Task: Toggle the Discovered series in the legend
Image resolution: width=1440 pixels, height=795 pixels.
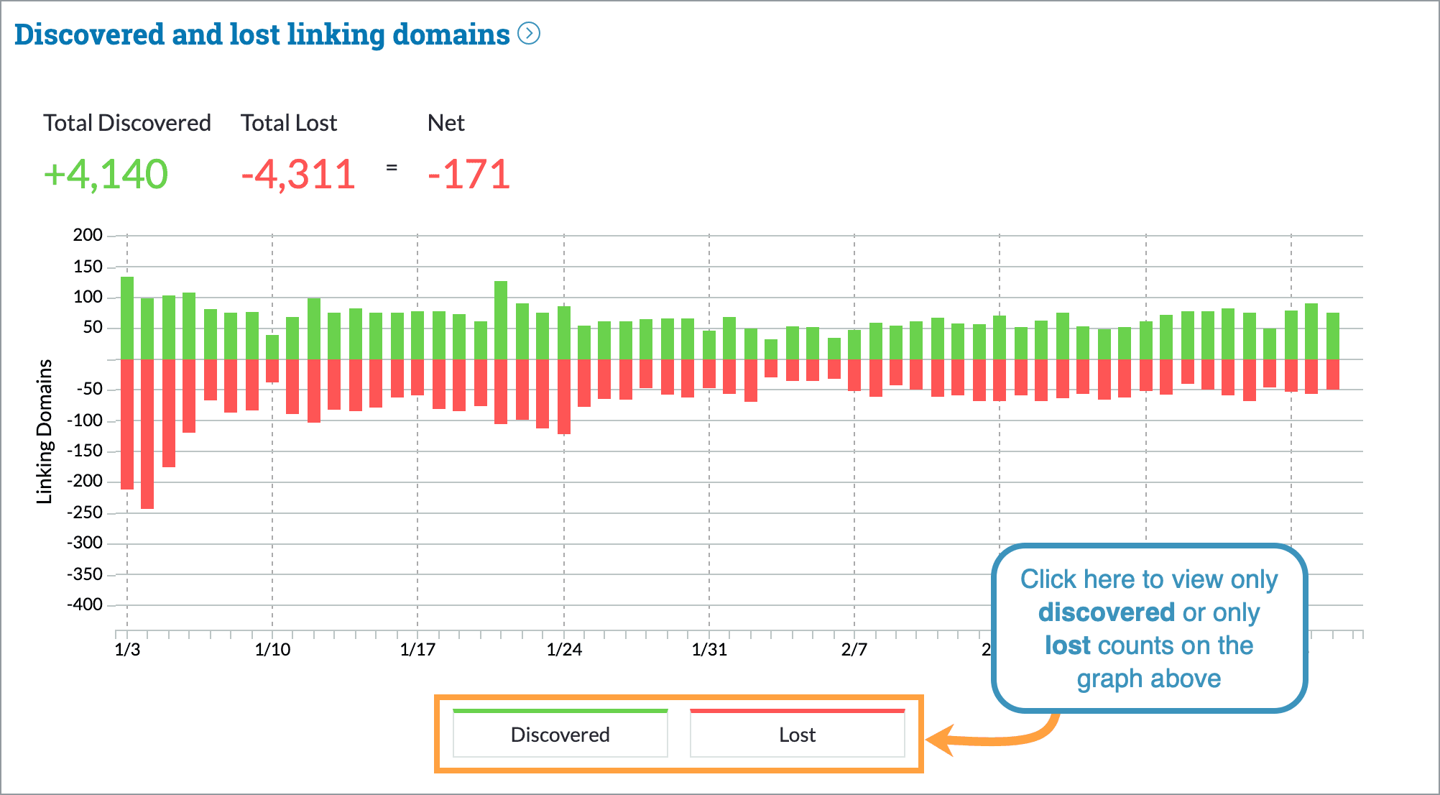Action: point(560,734)
